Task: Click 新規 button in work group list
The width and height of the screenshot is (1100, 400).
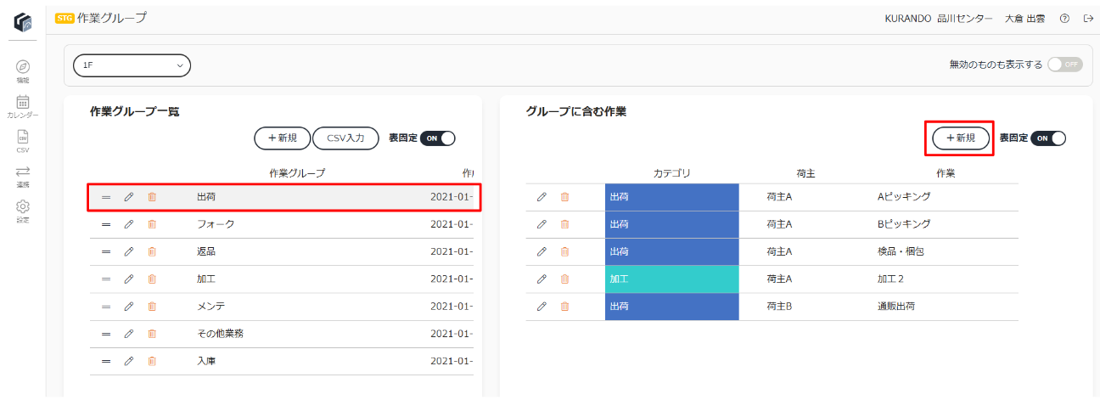Action: pyautogui.click(x=283, y=138)
